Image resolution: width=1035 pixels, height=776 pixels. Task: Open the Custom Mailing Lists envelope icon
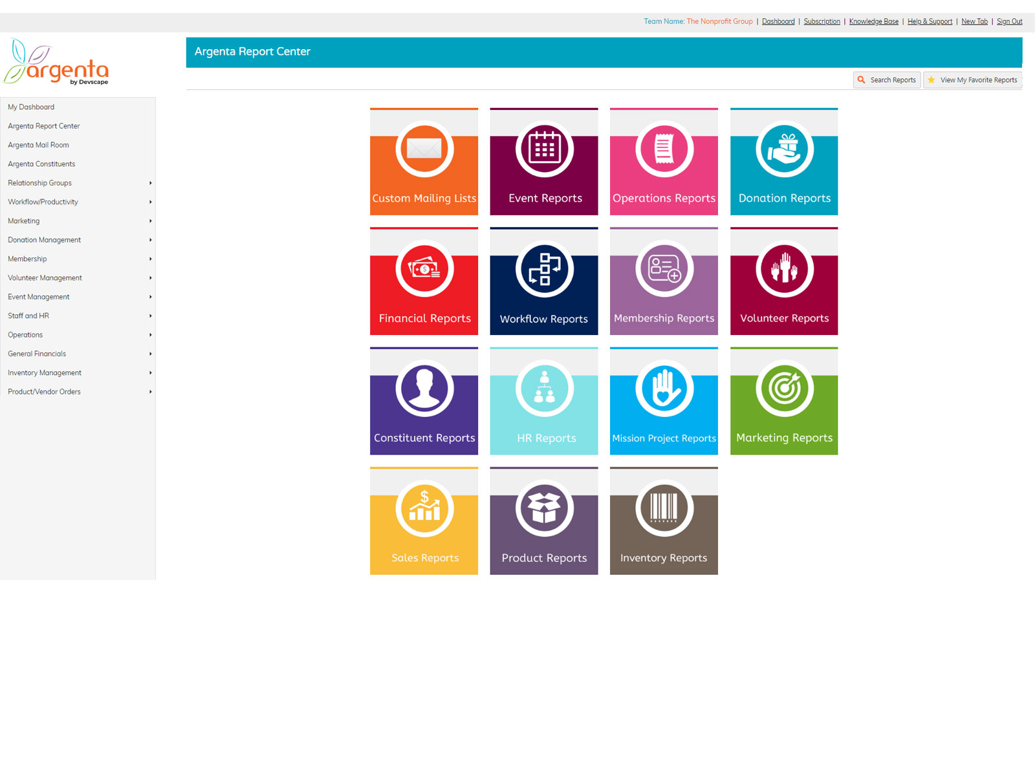424,149
